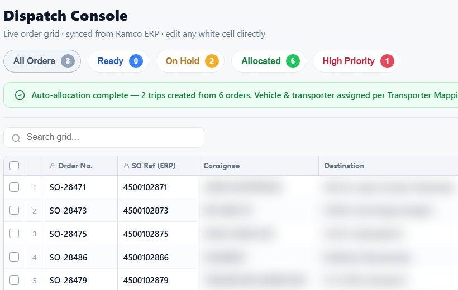Image resolution: width=458 pixels, height=290 pixels.
Task: Select the All Orders filter tab
Action: (42, 61)
